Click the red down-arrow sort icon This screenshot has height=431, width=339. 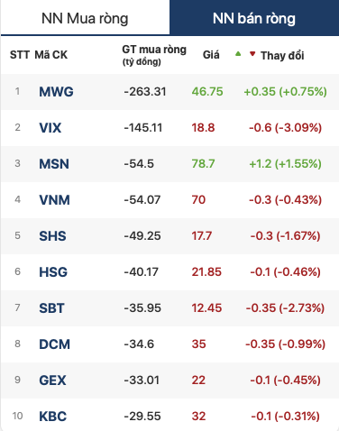(x=252, y=54)
